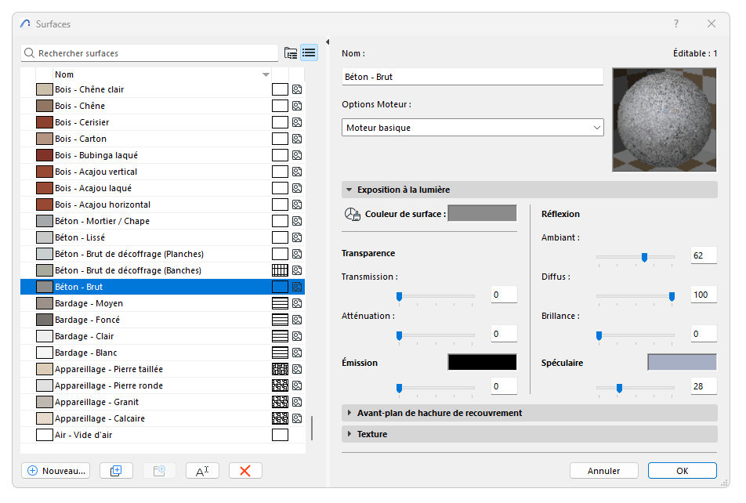Cancel the dialog via Annuler
Screen dimensions: 746x503
pos(603,470)
